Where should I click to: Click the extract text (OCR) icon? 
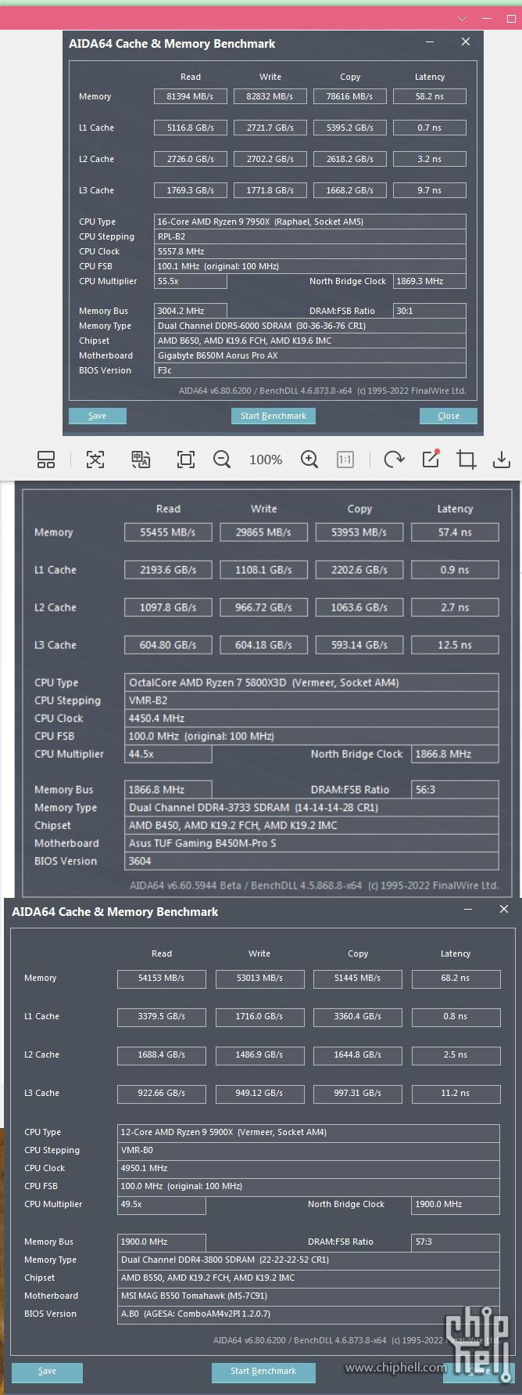point(95,460)
